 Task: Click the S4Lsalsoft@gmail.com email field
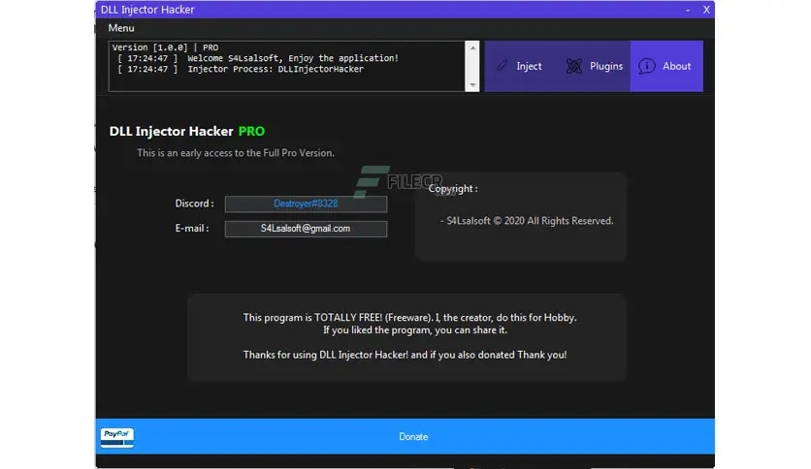pos(306,229)
